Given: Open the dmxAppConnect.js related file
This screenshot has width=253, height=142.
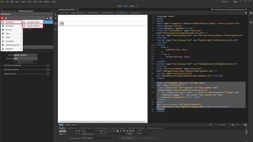Looking at the screenshot, I should [x=107, y=13].
